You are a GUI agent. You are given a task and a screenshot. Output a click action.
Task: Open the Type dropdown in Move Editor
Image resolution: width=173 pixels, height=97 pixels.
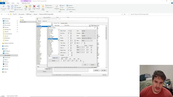[89, 31]
